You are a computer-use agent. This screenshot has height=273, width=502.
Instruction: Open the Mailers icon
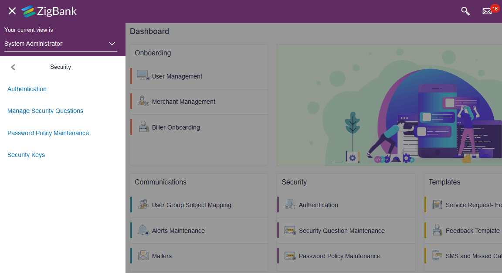143,256
